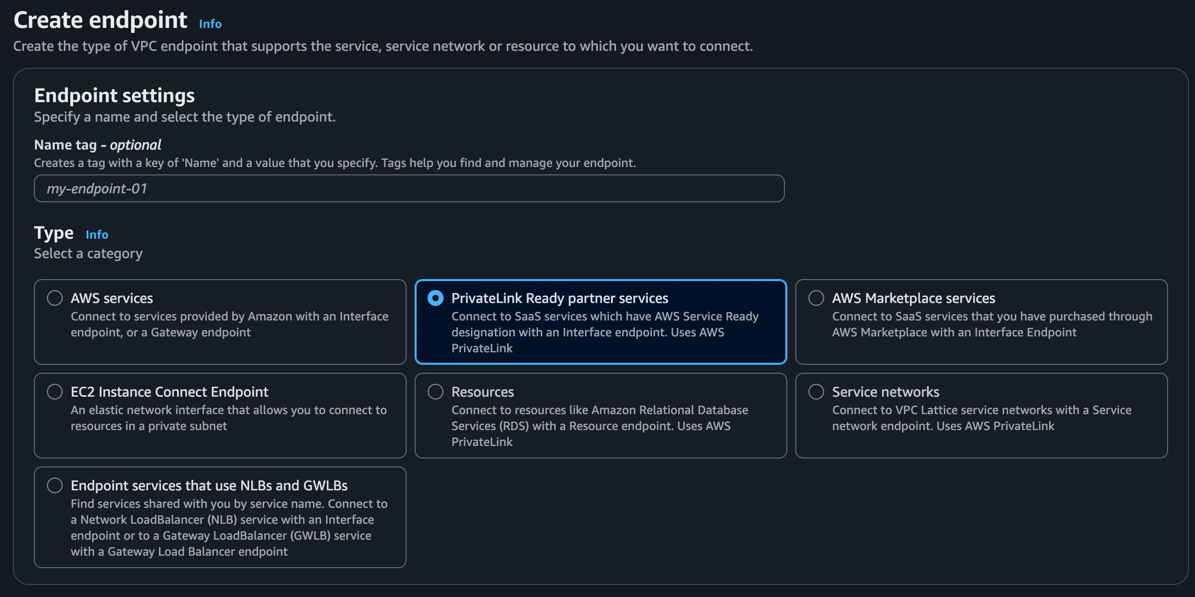Click the 'Name tag - optional' label
Image resolution: width=1195 pixels, height=597 pixels.
pos(98,145)
